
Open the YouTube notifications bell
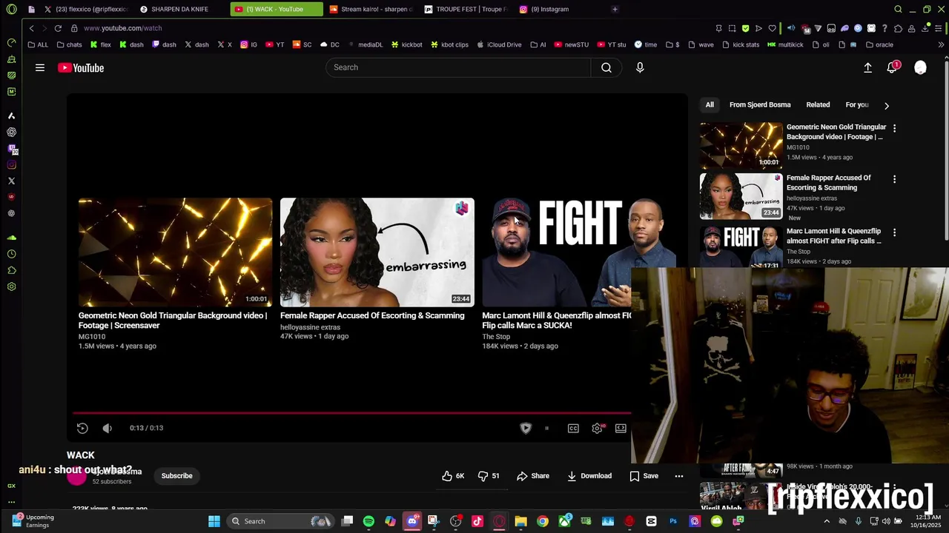893,67
